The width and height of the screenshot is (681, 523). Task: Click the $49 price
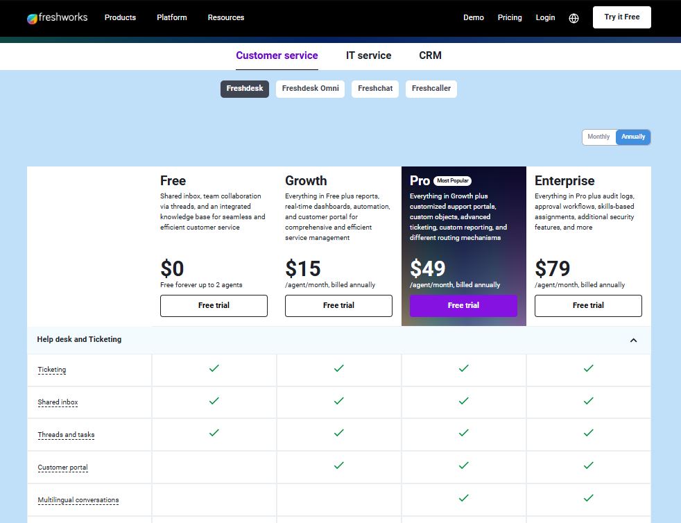[x=428, y=268]
